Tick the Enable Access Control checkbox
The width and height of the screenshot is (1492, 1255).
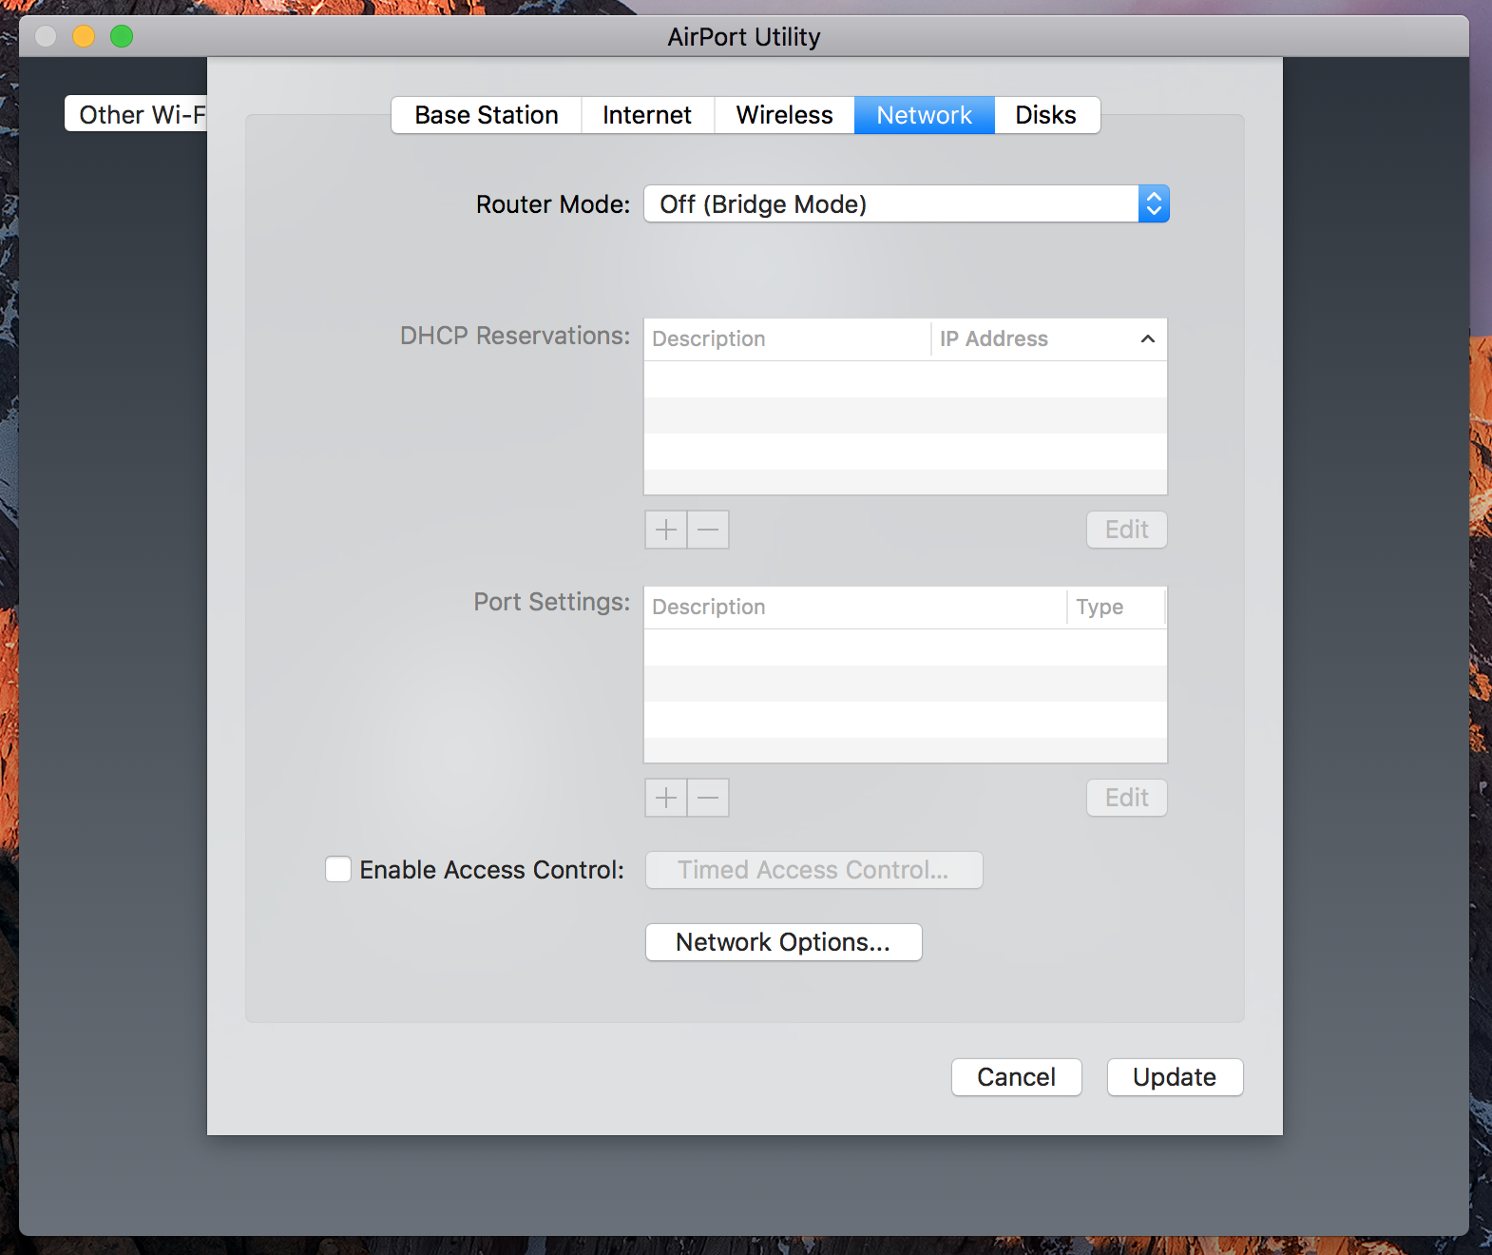(x=338, y=870)
